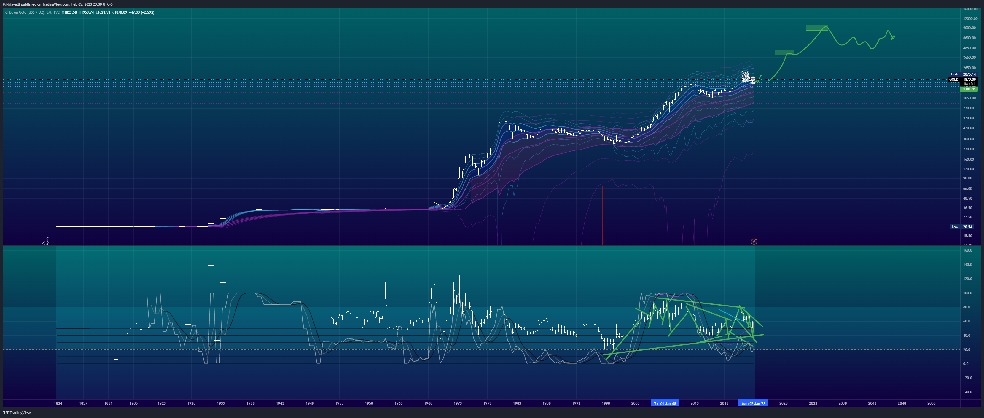Image resolution: width=984 pixels, height=418 pixels.
Task: Click the open value 1823.58 in legend
Action: coord(70,12)
